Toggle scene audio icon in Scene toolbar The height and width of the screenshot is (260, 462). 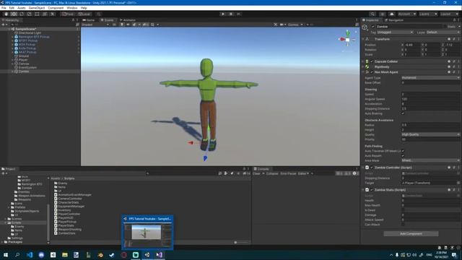click(x=128, y=25)
